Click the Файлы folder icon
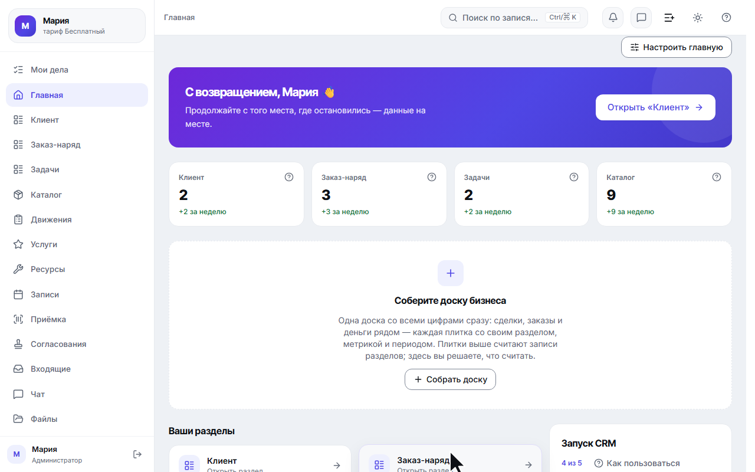755x472 pixels. 18,419
